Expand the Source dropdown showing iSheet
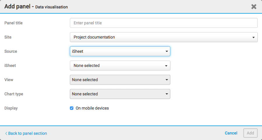 point(120,51)
